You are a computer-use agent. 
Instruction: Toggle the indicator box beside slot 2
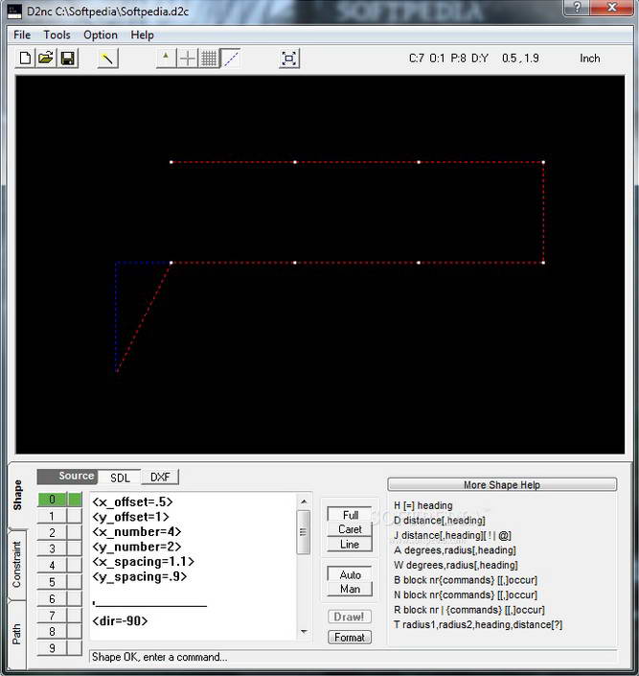click(75, 532)
